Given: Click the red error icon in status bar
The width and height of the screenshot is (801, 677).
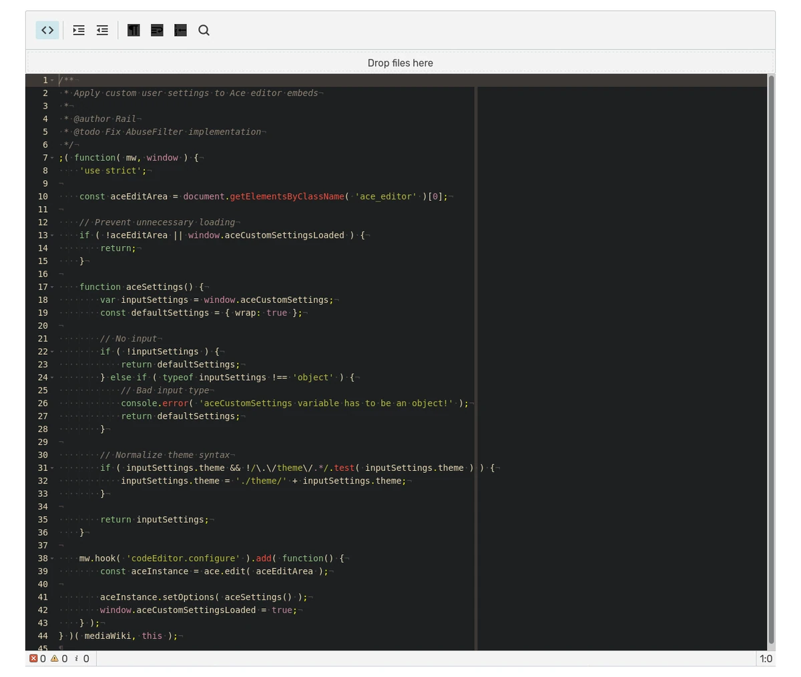Looking at the screenshot, I should coord(33,658).
